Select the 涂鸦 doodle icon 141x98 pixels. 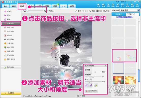[128, 5]
